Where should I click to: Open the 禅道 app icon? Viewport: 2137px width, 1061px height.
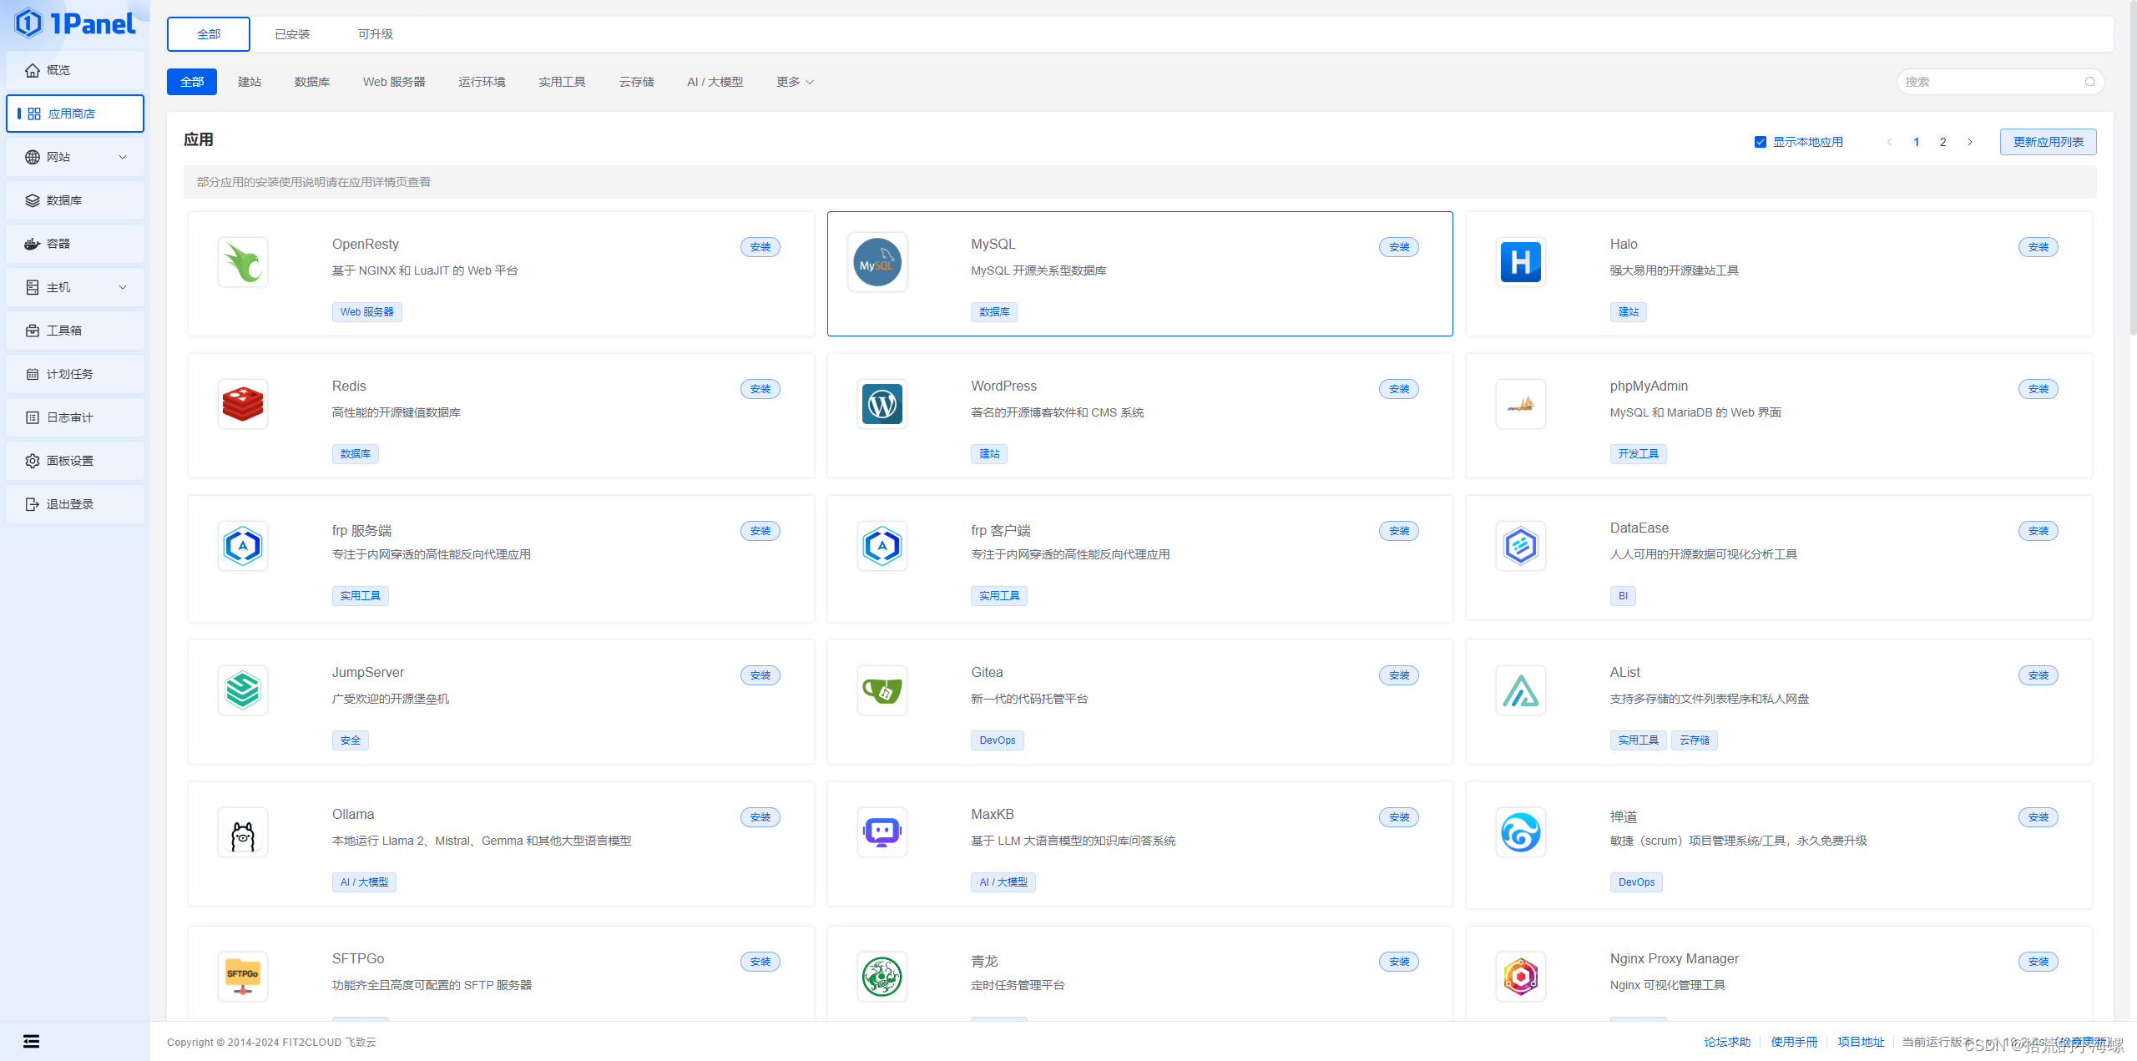coord(1521,832)
